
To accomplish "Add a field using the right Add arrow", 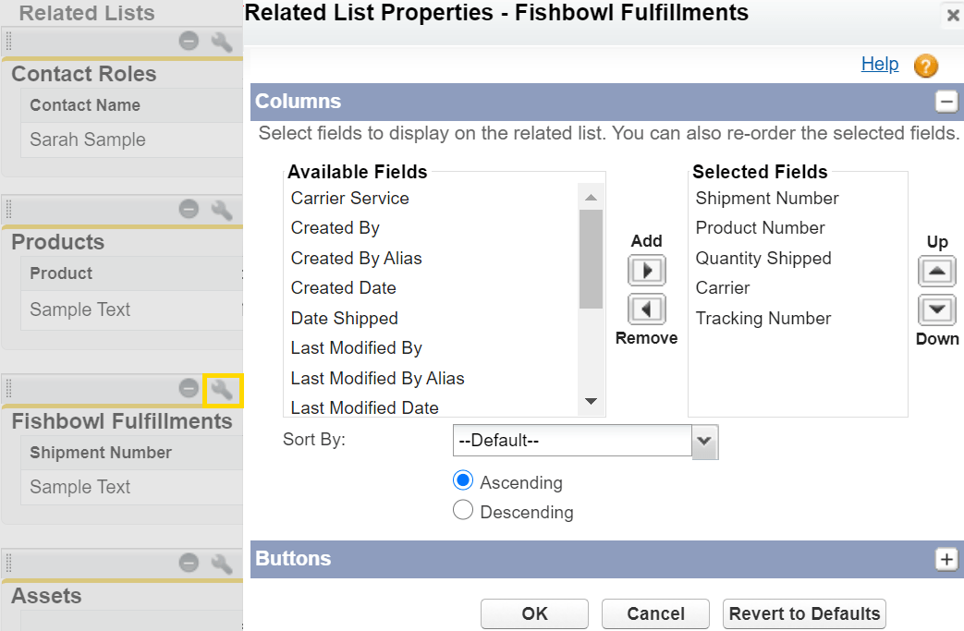I will [646, 271].
